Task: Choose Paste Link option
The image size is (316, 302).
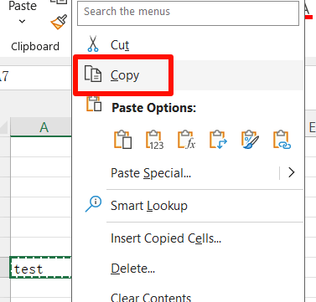Action: click(x=282, y=139)
